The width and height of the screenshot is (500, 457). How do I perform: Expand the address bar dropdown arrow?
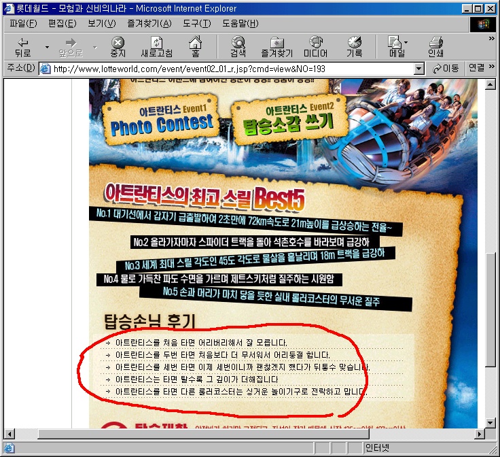coord(420,69)
